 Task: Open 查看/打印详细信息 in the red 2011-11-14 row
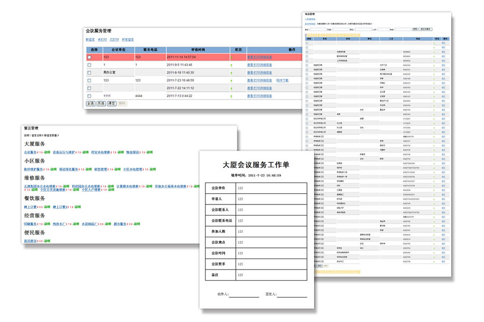[x=260, y=57]
